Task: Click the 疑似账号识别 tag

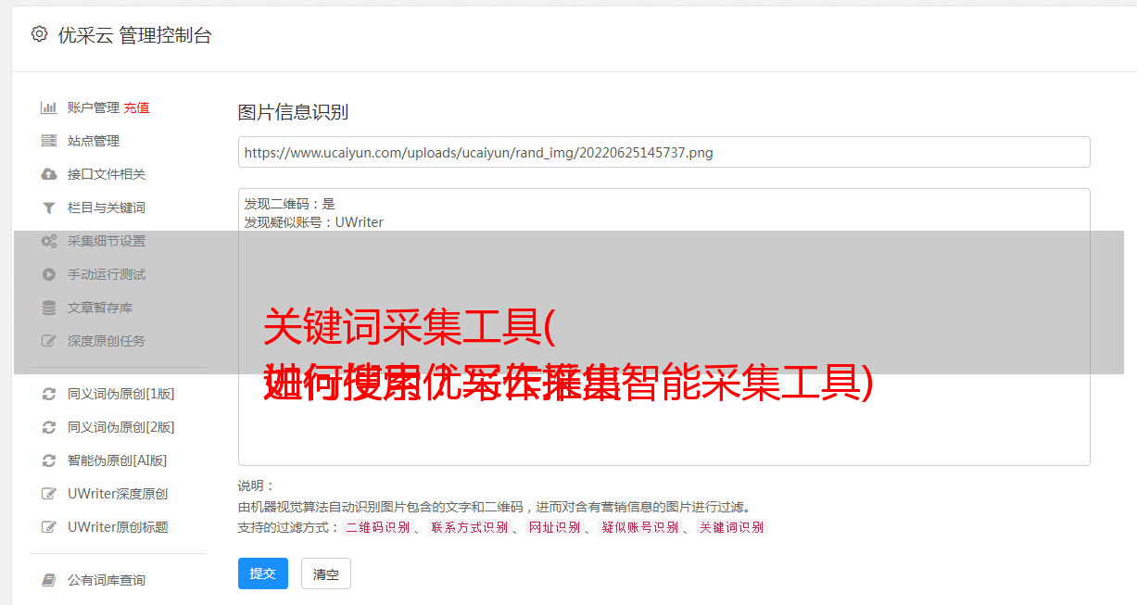Action: (x=639, y=527)
